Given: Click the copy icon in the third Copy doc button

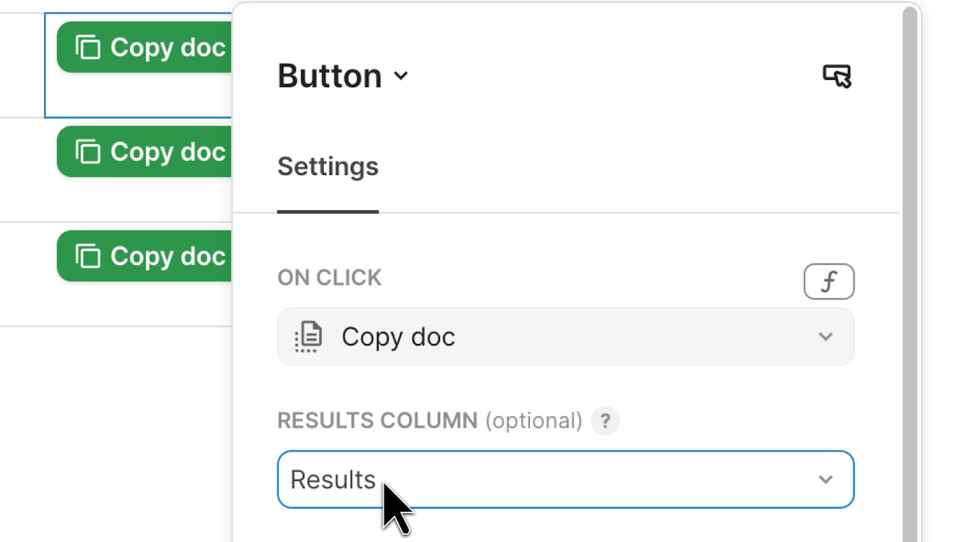Looking at the screenshot, I should pos(88,256).
